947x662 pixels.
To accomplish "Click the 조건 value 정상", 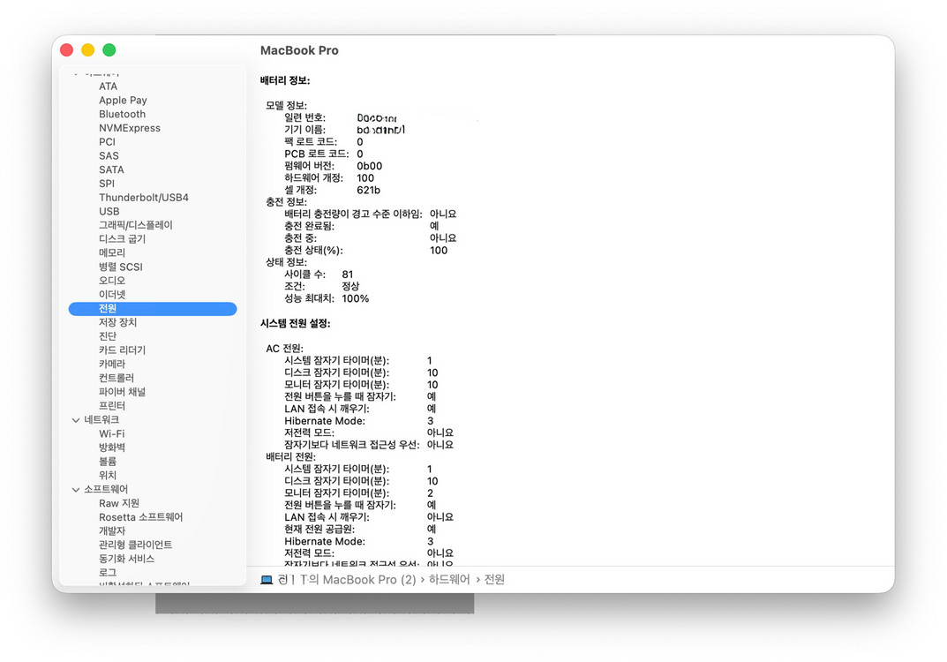I will (350, 286).
